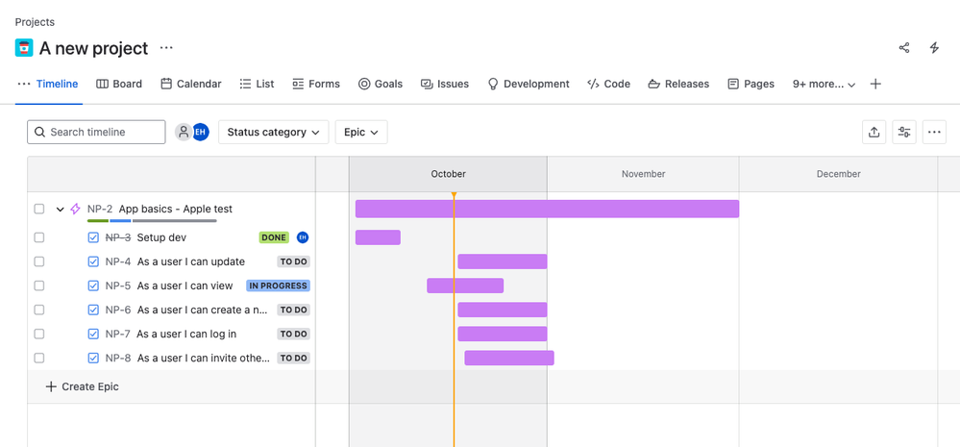Open the Pages tab
The width and height of the screenshot is (960, 447).
click(x=751, y=84)
